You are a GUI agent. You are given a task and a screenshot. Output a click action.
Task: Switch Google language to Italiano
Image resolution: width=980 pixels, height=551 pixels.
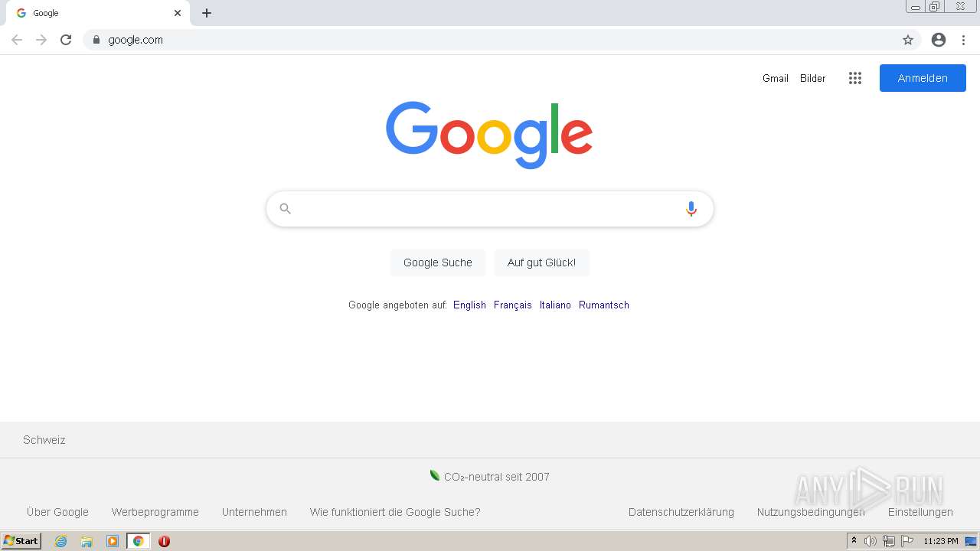(555, 305)
